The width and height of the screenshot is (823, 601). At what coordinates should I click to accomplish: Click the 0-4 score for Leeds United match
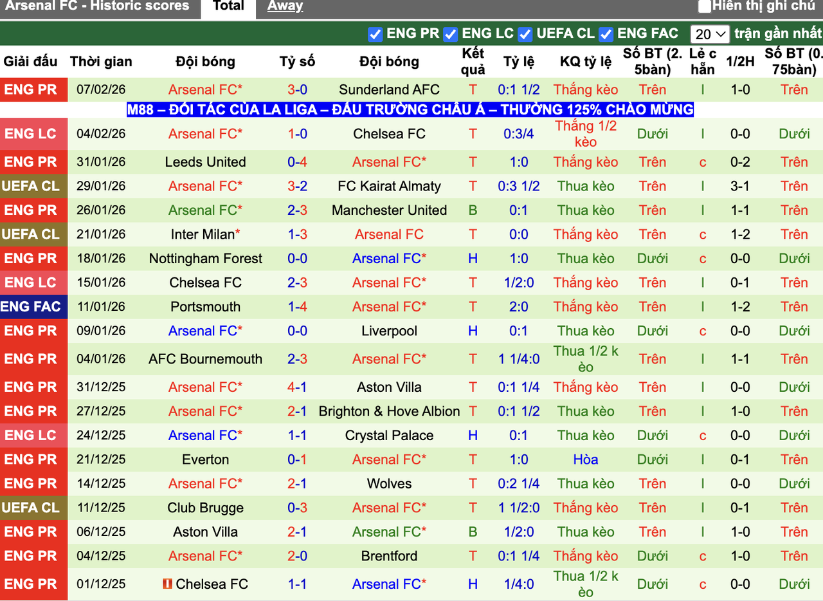pos(297,162)
